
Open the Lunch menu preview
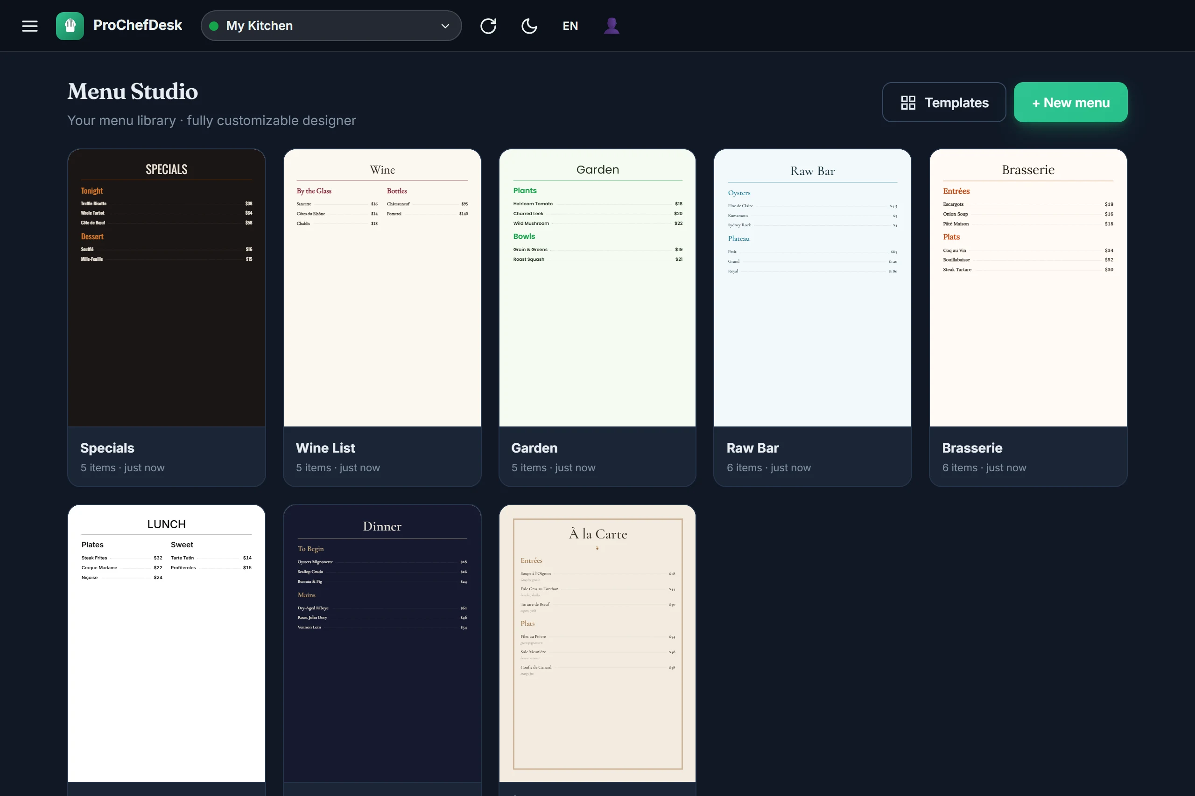[x=167, y=643]
